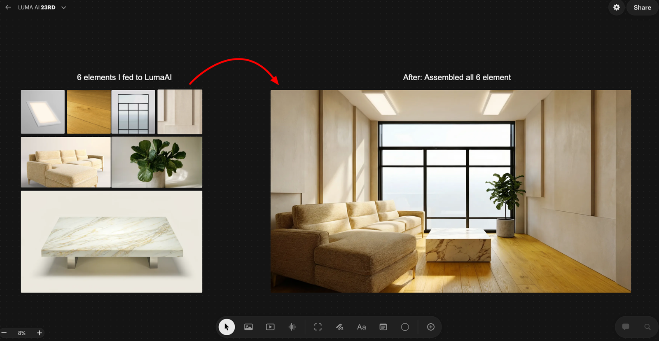Open the plus add-more tool menu

click(x=431, y=327)
